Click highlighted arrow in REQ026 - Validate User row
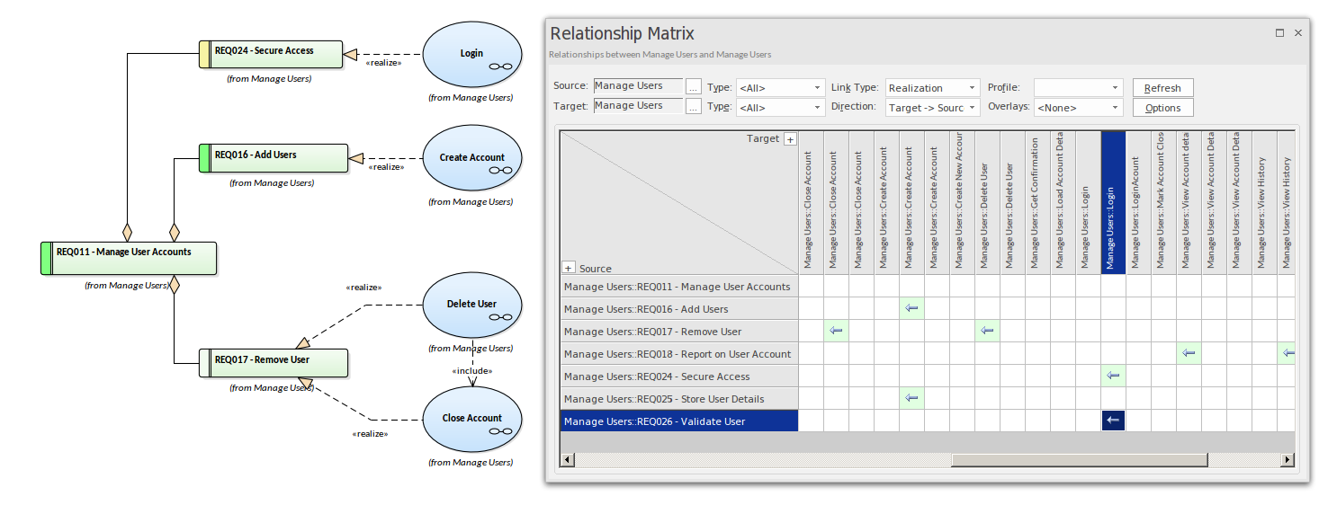The image size is (1328, 505). click(1113, 421)
